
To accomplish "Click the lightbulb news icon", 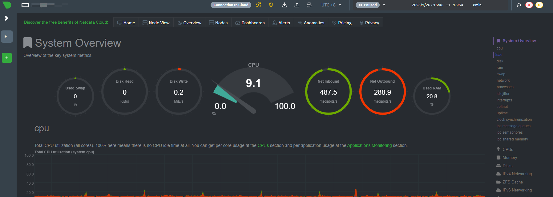I will pyautogui.click(x=271, y=5).
